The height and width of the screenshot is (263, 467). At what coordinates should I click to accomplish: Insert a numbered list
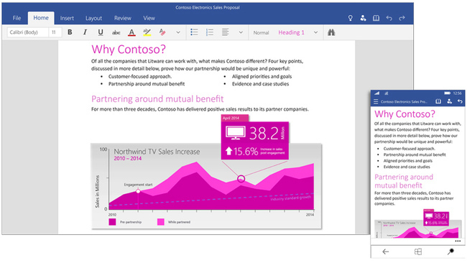(210, 32)
